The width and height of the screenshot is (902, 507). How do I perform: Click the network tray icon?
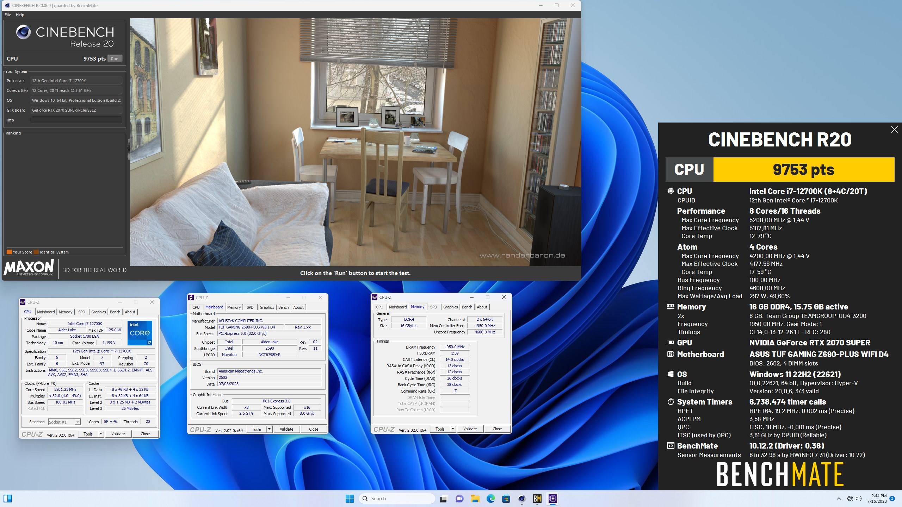pos(850,499)
